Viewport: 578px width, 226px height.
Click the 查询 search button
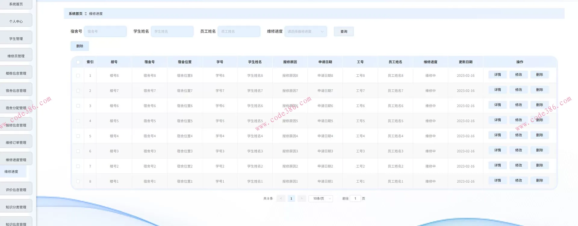pos(343,32)
